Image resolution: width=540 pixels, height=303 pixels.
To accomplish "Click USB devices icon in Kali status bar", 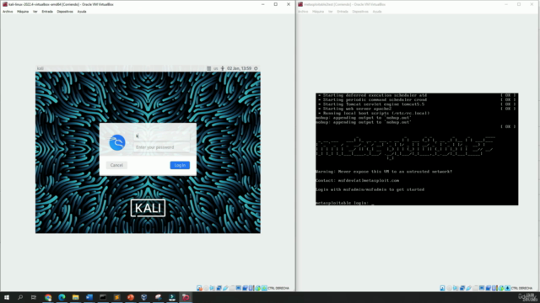I will click(x=225, y=288).
